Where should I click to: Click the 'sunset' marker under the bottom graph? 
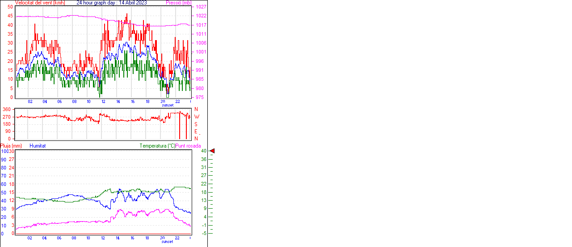click(x=167, y=242)
